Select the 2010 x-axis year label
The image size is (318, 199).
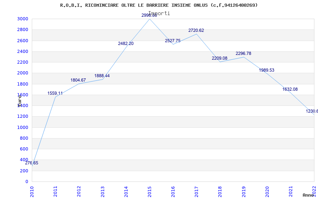point(32,191)
